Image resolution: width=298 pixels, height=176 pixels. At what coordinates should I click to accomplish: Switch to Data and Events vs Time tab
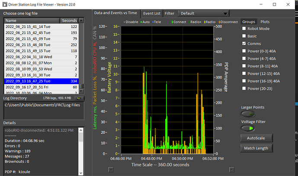click(x=115, y=13)
